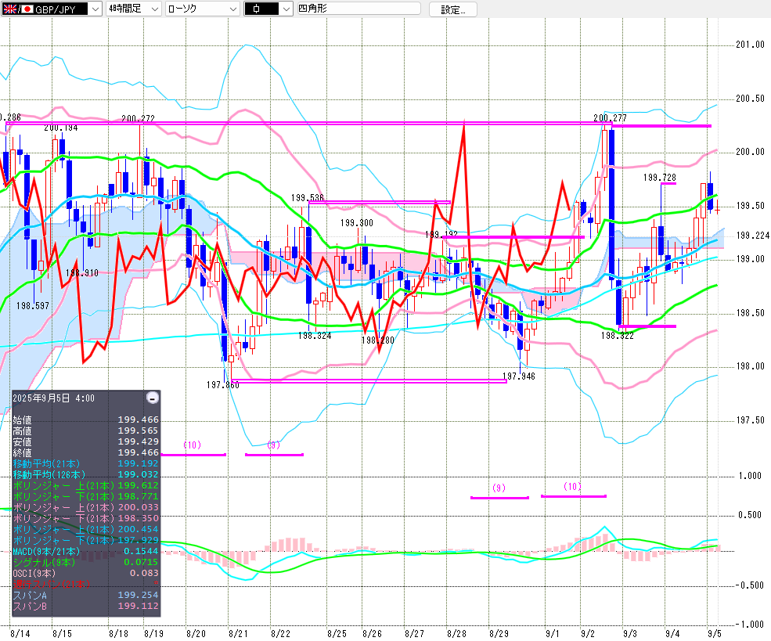
Task: Click the blue ボリンジャー 上(21本) 200.454 row
Action: click(85, 529)
